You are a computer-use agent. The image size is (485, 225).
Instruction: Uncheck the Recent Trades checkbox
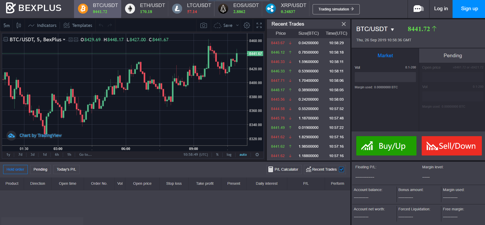click(x=341, y=169)
